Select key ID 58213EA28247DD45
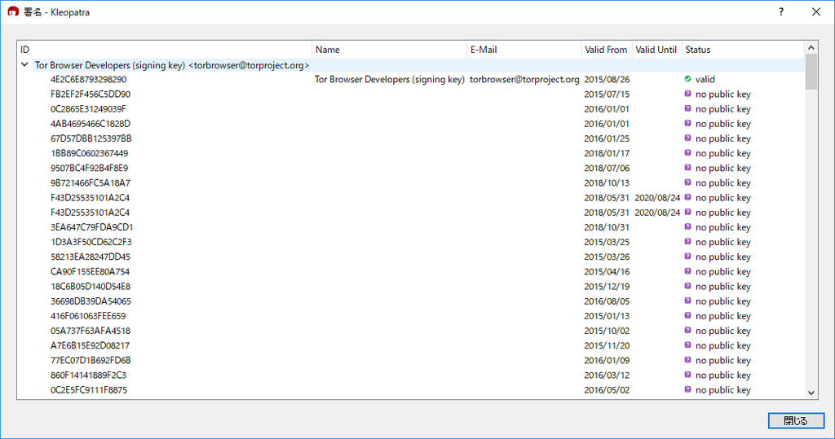This screenshot has width=835, height=439. pos(91,257)
